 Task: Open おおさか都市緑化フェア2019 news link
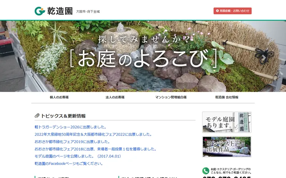[x=72, y=142]
